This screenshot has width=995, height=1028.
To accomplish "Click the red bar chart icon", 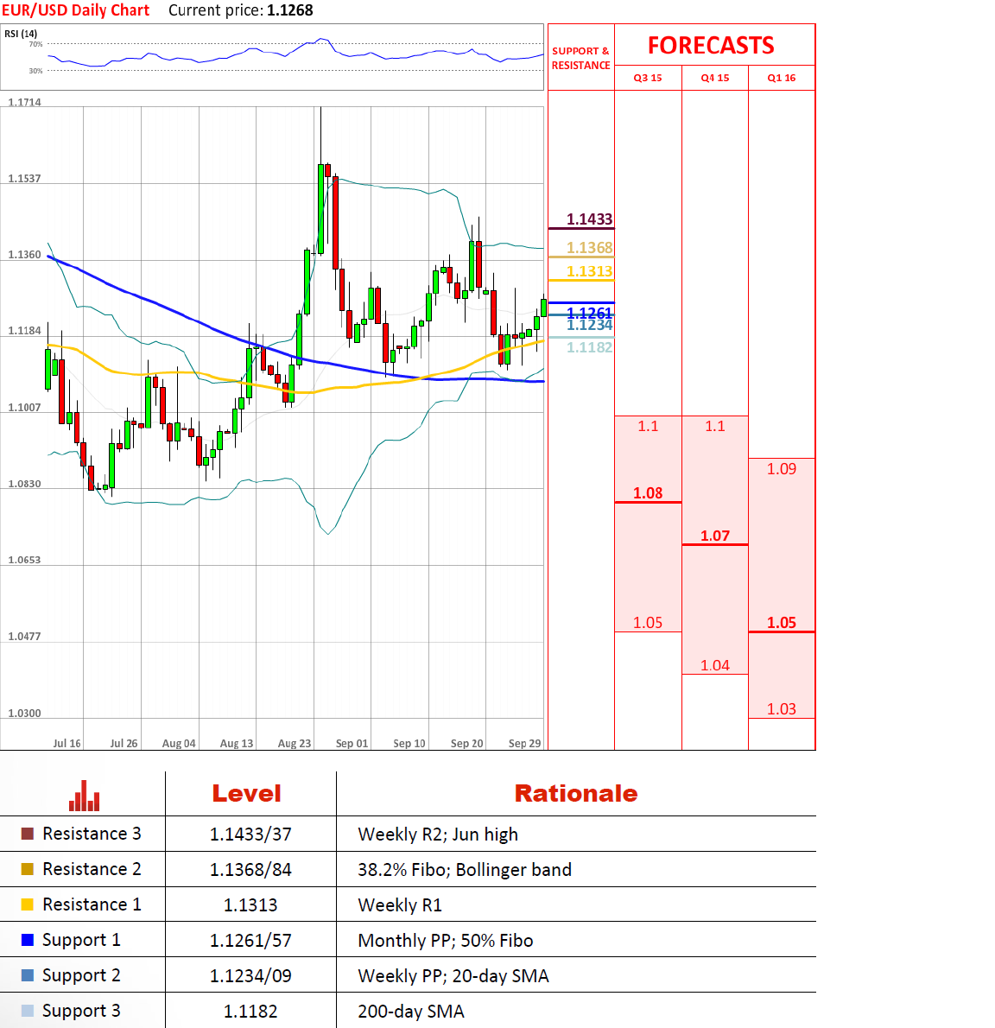I will tap(84, 796).
